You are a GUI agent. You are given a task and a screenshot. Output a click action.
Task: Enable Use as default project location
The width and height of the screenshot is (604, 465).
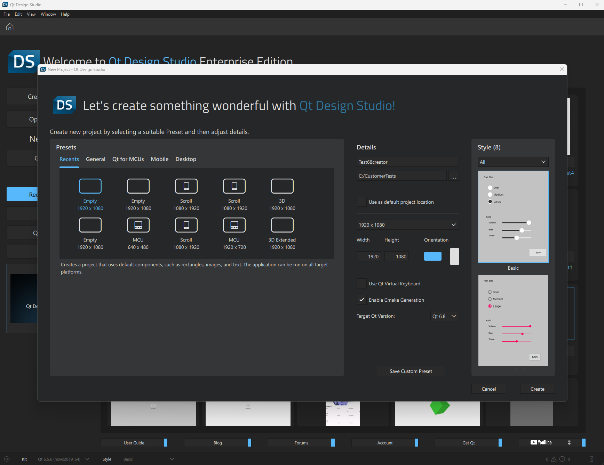(362, 202)
